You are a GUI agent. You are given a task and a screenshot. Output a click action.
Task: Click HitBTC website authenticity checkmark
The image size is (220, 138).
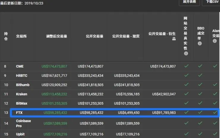(186, 75)
